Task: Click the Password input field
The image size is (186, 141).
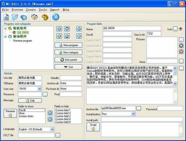Action: pyautogui.click(x=170, y=108)
